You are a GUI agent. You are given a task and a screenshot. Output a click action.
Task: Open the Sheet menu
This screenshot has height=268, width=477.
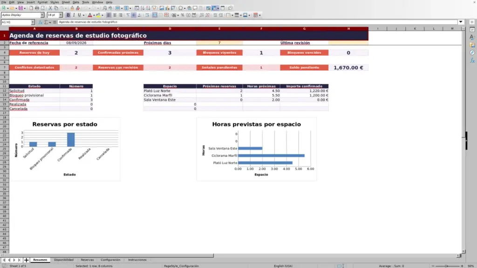pos(65,2)
